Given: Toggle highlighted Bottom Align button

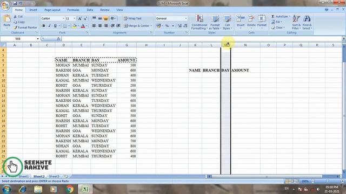Looking at the screenshot, I should [106, 18].
